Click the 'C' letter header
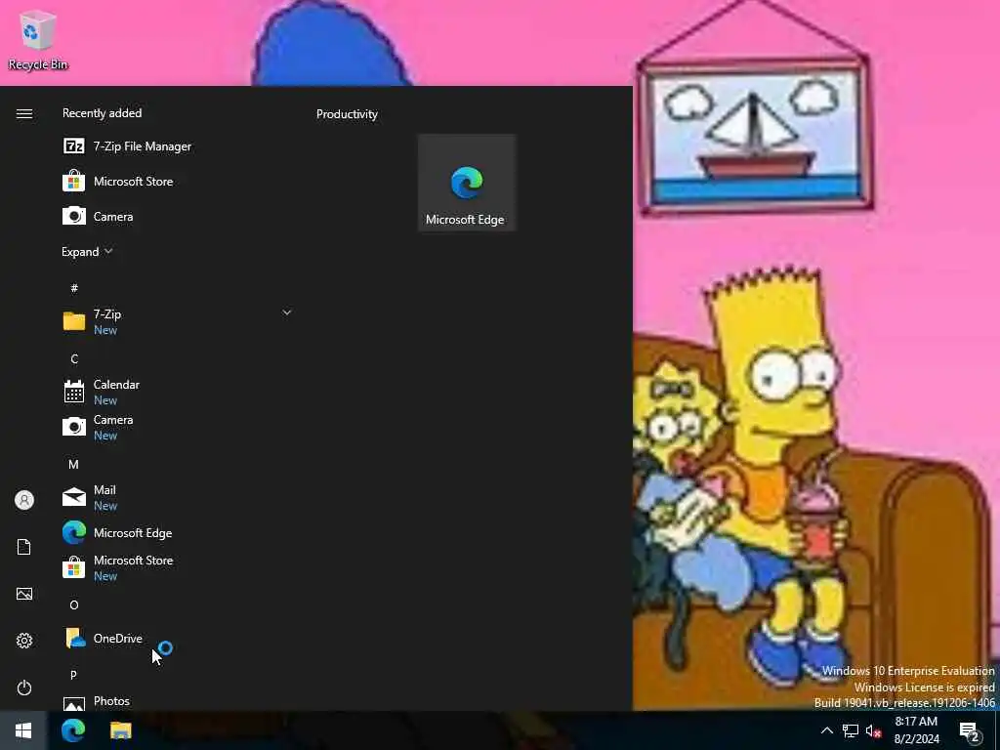Viewport: 1000px width, 750px height. pos(74,358)
